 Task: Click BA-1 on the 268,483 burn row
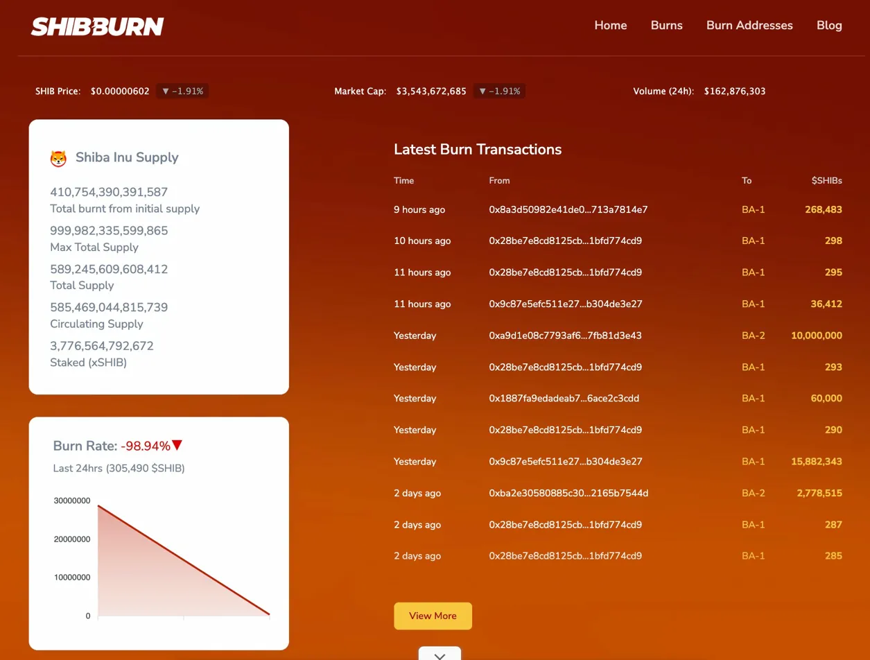(x=753, y=209)
